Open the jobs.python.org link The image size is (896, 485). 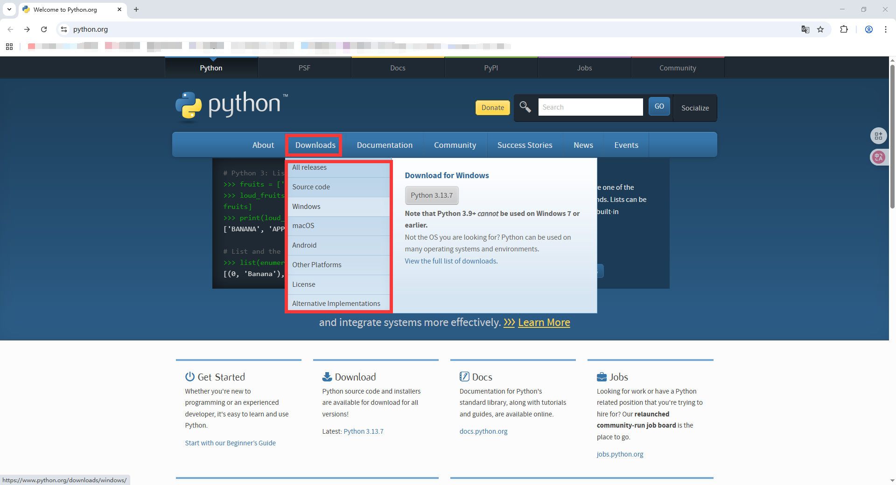[620, 454]
